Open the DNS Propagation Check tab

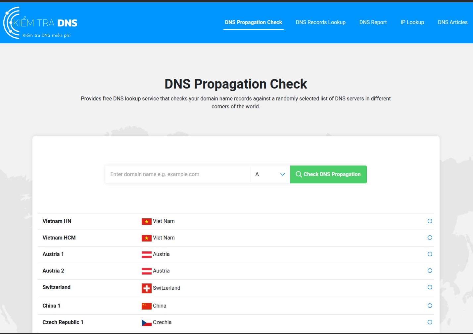[253, 22]
